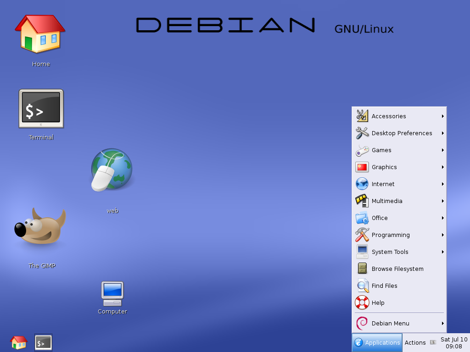Click the Browse Filesystem cabinet icon
470x352 pixels.
point(362,269)
